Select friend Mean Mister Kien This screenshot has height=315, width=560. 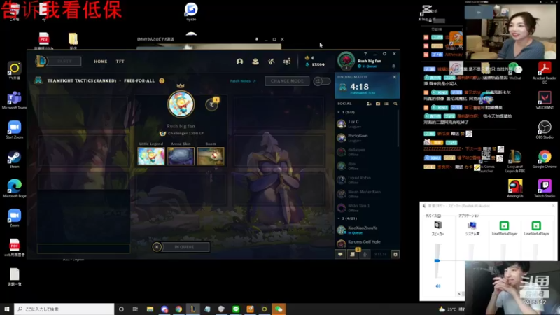pyautogui.click(x=367, y=194)
